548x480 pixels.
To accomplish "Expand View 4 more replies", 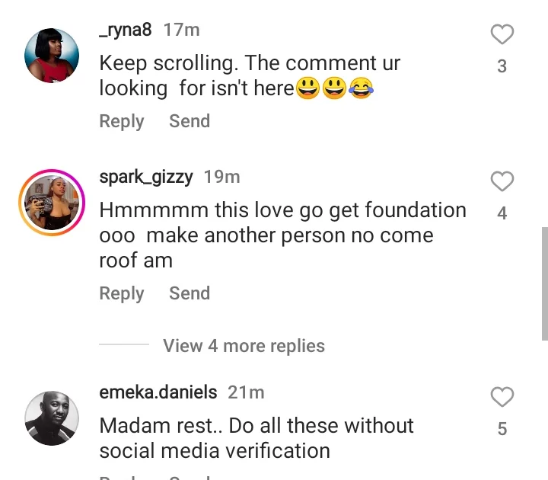I will point(244,346).
